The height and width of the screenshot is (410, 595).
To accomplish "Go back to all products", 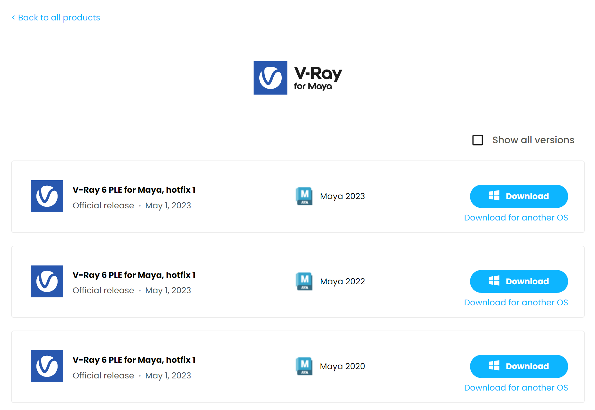I will tap(56, 18).
